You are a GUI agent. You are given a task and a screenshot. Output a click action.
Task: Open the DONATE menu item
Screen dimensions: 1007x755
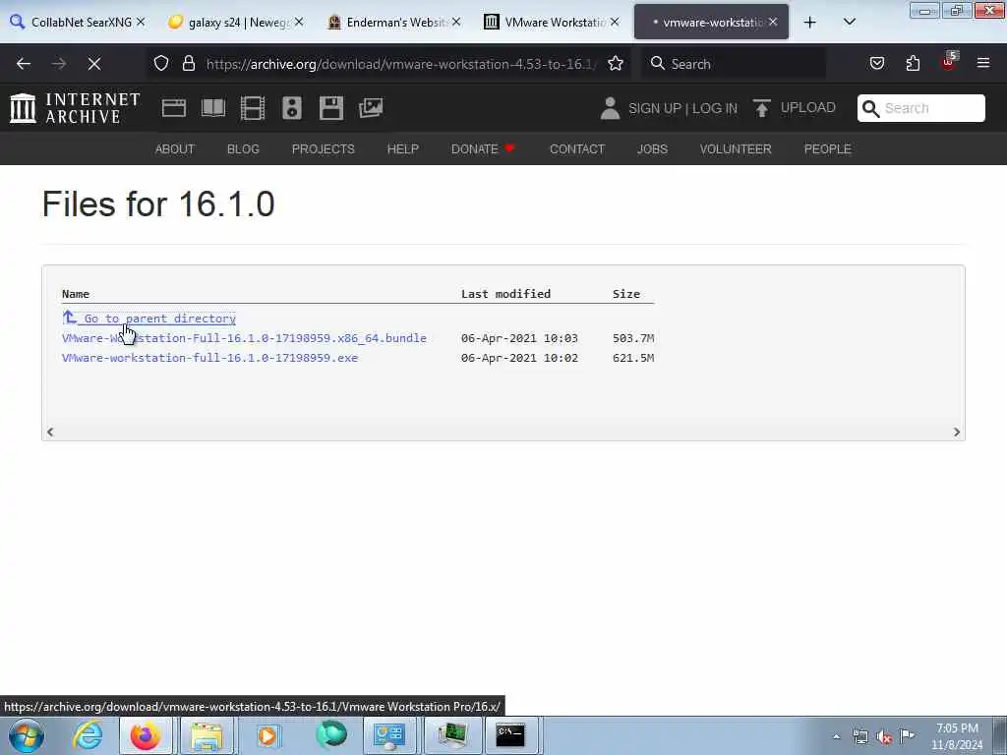pos(483,149)
